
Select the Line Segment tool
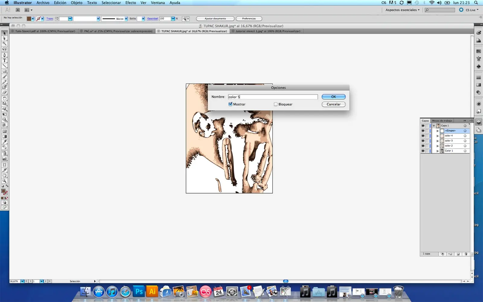click(5, 66)
